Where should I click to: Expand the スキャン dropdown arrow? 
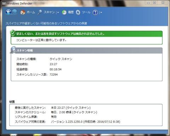58,12
